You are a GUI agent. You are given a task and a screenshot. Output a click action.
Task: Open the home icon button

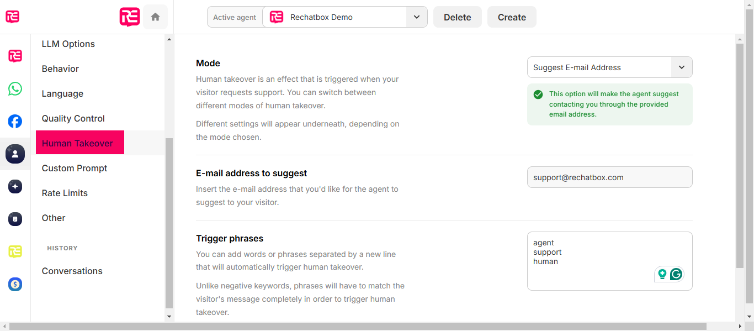point(155,17)
